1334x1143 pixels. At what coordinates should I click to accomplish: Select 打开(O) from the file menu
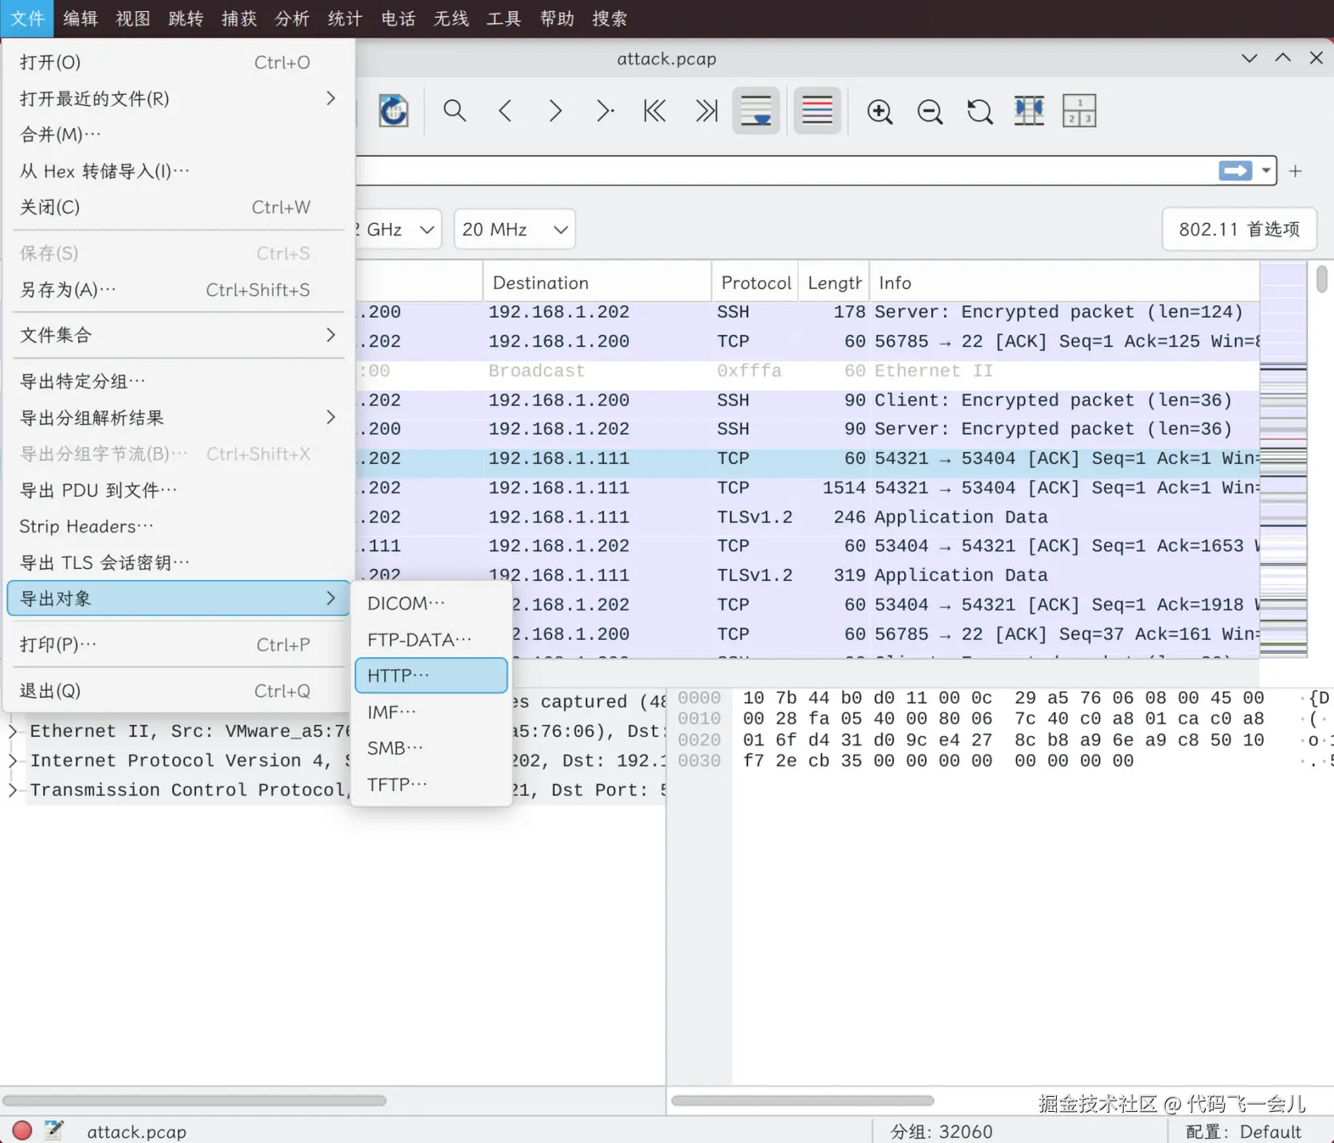pyautogui.click(x=178, y=62)
